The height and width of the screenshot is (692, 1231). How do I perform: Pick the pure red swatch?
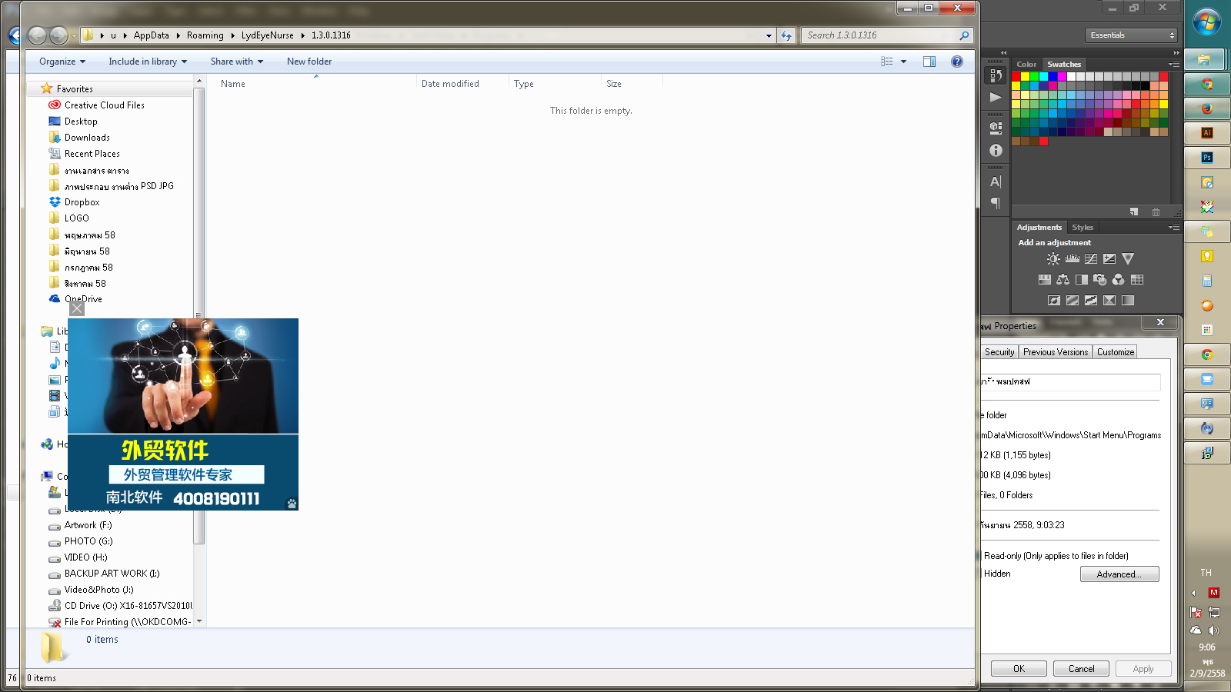click(1016, 77)
